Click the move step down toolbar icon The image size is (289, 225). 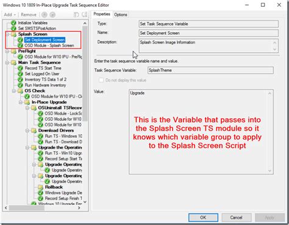point(52,15)
